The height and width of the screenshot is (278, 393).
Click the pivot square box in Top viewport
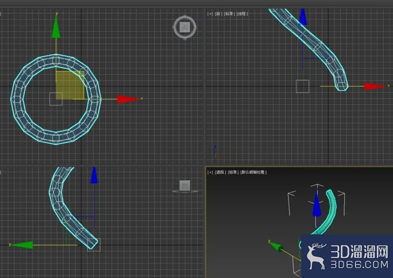56,99
